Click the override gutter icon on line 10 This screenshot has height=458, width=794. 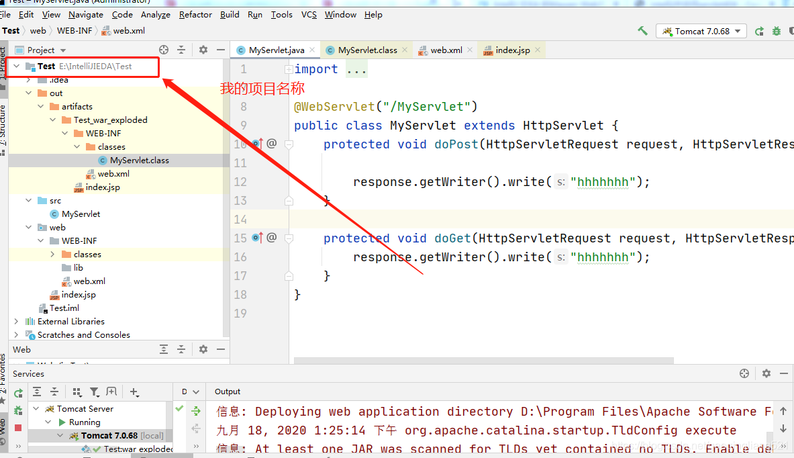point(258,144)
